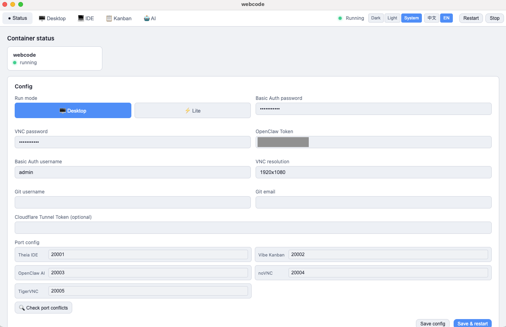This screenshot has height=327, width=506.
Task: Select EN language option
Action: [446, 18]
